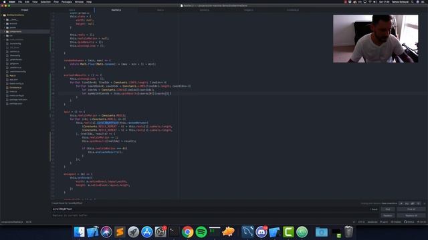Open the Edit menu
The height and width of the screenshot is (240, 428).
27,1
